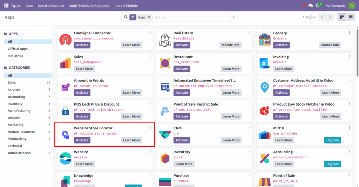Viewport: 359px width, 187px height.
Task: Click in the search input field
Action: (192, 17)
